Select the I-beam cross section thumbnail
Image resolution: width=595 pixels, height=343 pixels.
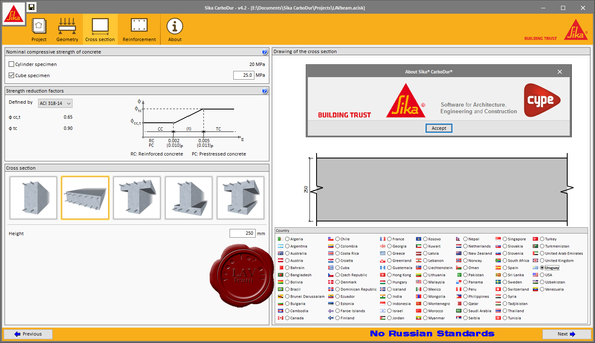point(240,198)
